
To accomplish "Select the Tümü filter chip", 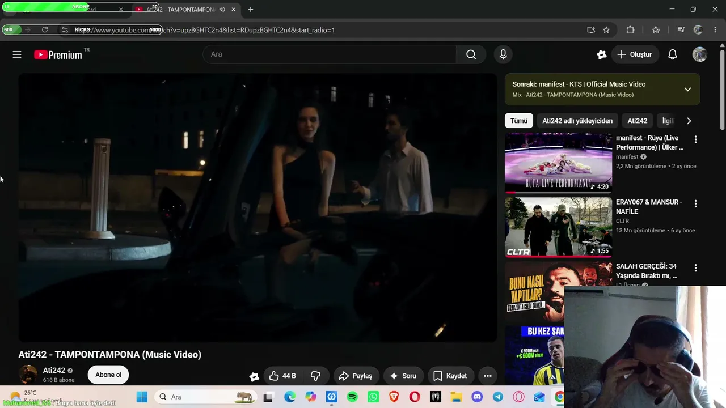I will (x=518, y=121).
